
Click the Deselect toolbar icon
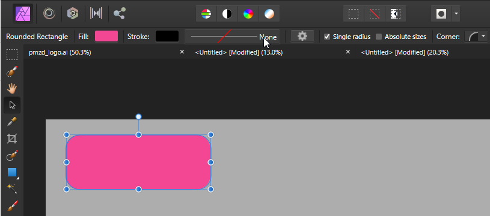[x=375, y=14]
